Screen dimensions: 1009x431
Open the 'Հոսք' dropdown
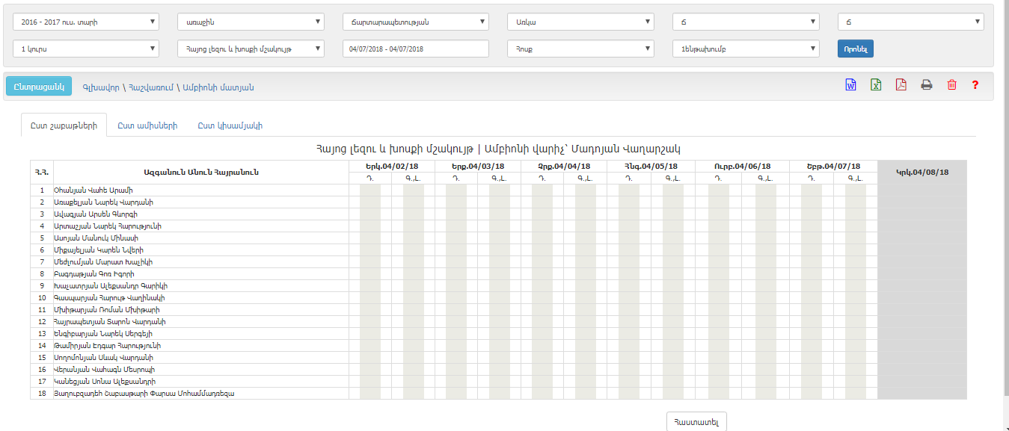pyautogui.click(x=580, y=49)
